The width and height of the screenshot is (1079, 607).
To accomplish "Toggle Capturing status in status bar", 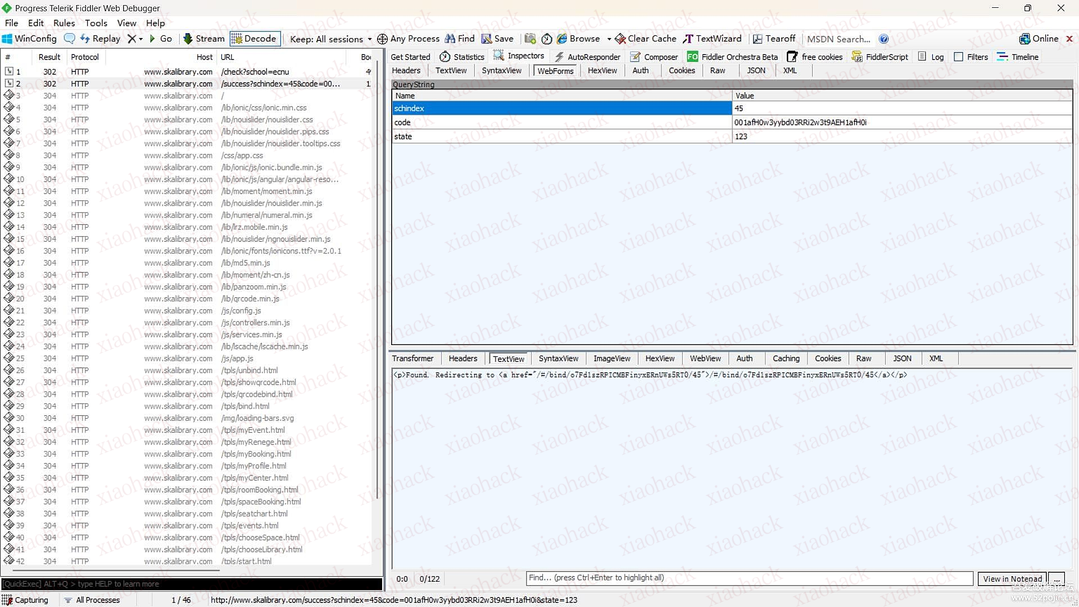I will (x=25, y=600).
